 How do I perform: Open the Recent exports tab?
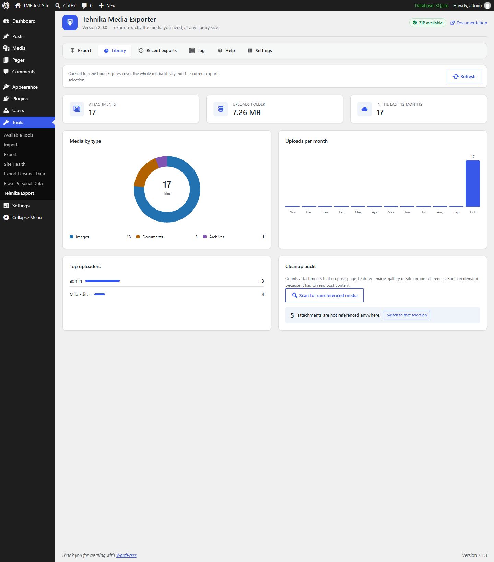point(157,50)
